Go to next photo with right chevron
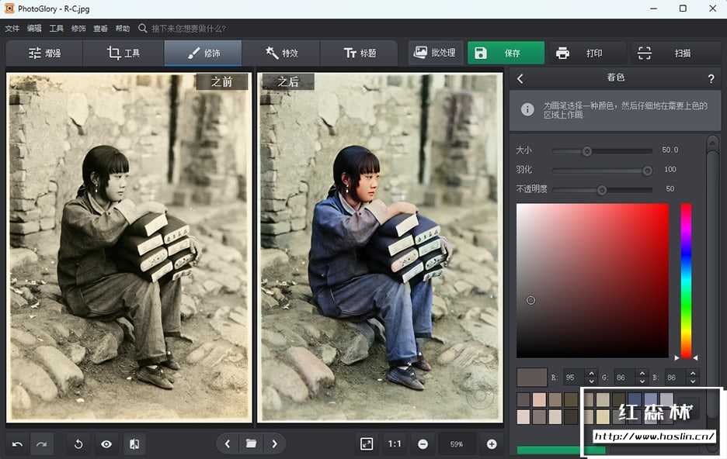Image resolution: width=727 pixels, height=459 pixels. pyautogui.click(x=274, y=443)
